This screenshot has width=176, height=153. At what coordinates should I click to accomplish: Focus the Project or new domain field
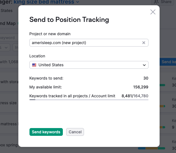(85, 43)
